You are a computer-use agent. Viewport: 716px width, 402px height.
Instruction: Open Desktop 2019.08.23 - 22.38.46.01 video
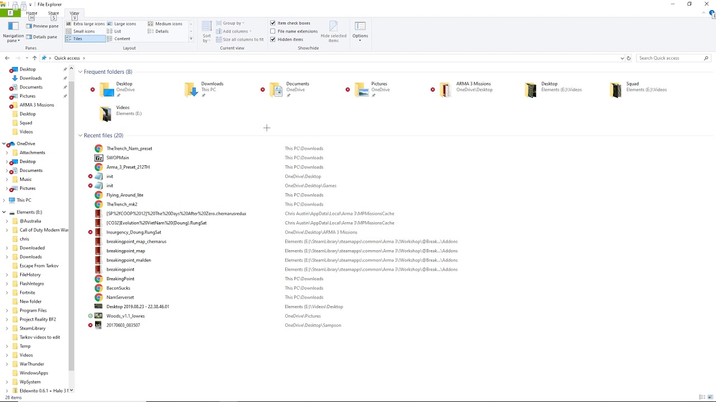point(138,307)
